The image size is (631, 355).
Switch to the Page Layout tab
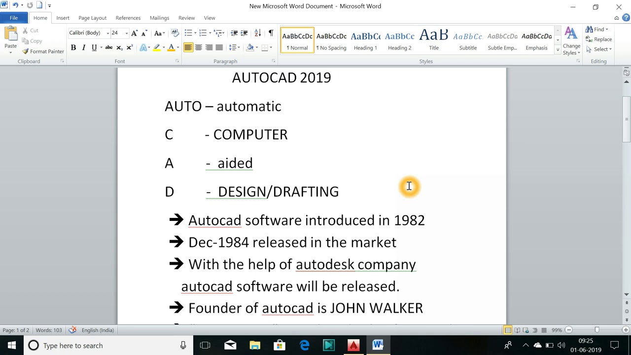[x=92, y=18]
